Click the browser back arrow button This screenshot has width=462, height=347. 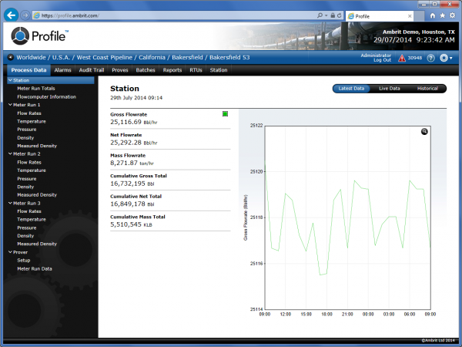tap(12, 15)
